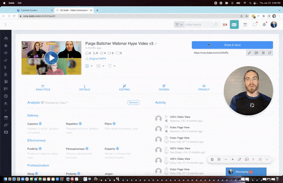Click open-in-new-window icon next to URL
This screenshot has height=183, width=283.
click(270, 53)
